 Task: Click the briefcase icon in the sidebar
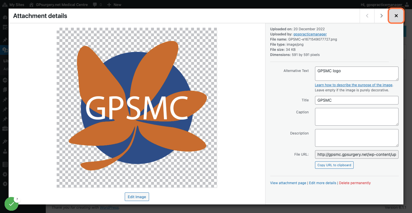tap(5, 129)
